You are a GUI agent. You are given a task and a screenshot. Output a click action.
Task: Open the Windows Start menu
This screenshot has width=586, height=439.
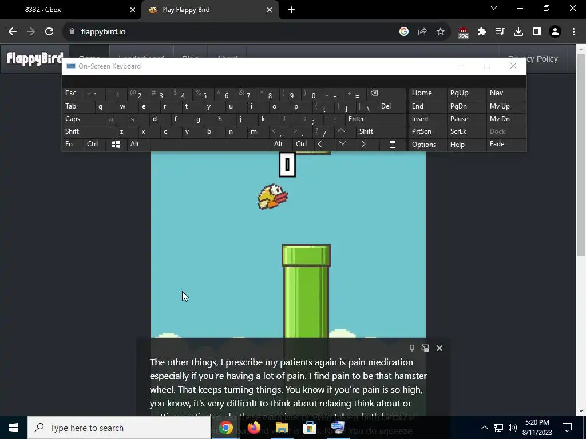(x=14, y=428)
